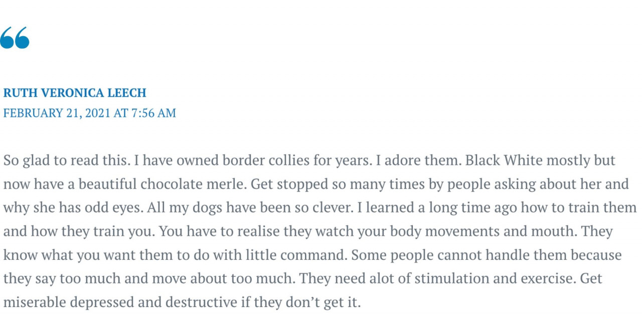The height and width of the screenshot is (315, 642).
Task: Click the blue quotation mark icon
Action: (x=15, y=38)
